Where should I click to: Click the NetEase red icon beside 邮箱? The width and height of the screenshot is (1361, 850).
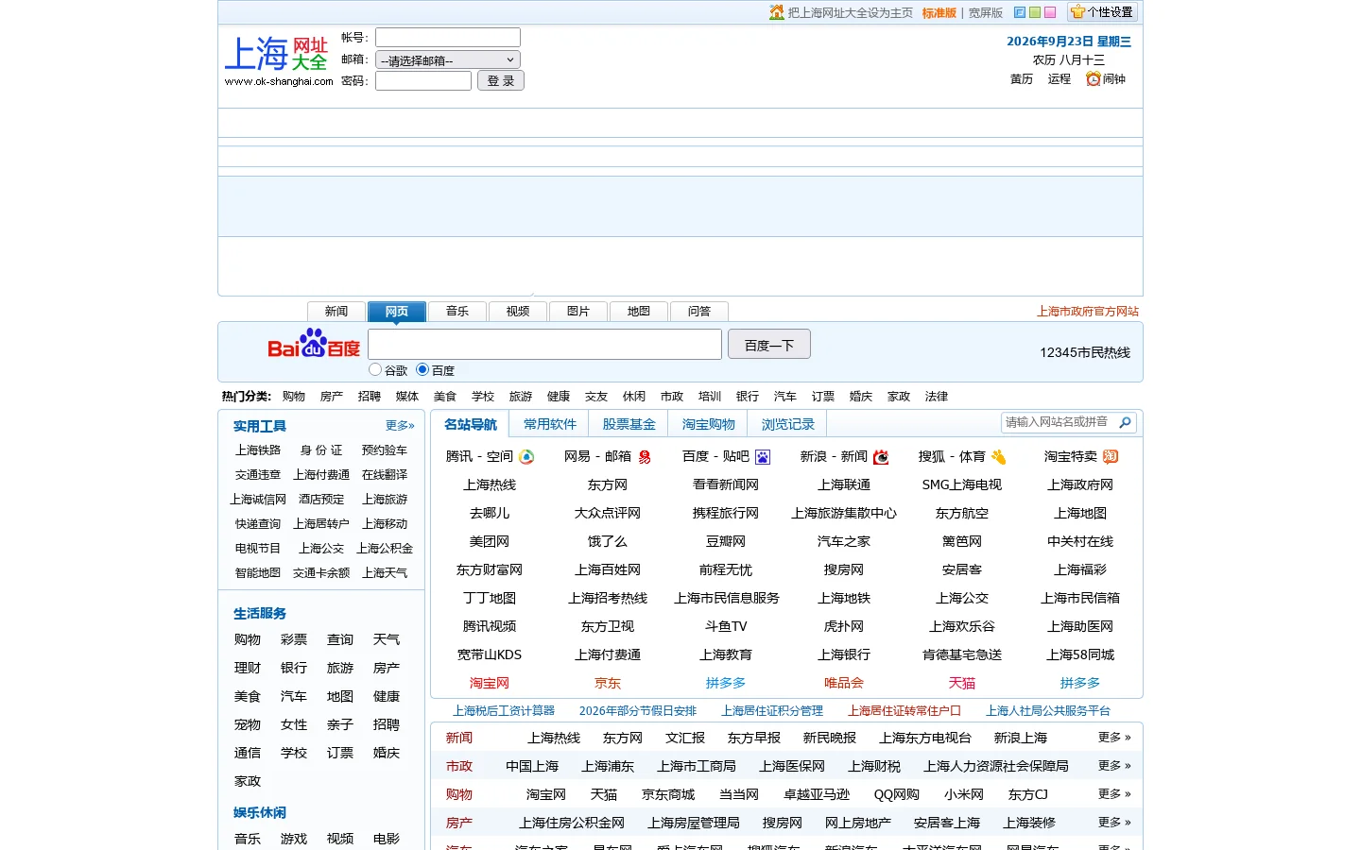(645, 457)
